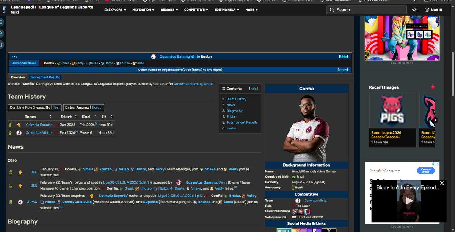Set Dates to Exact

tap(96, 107)
